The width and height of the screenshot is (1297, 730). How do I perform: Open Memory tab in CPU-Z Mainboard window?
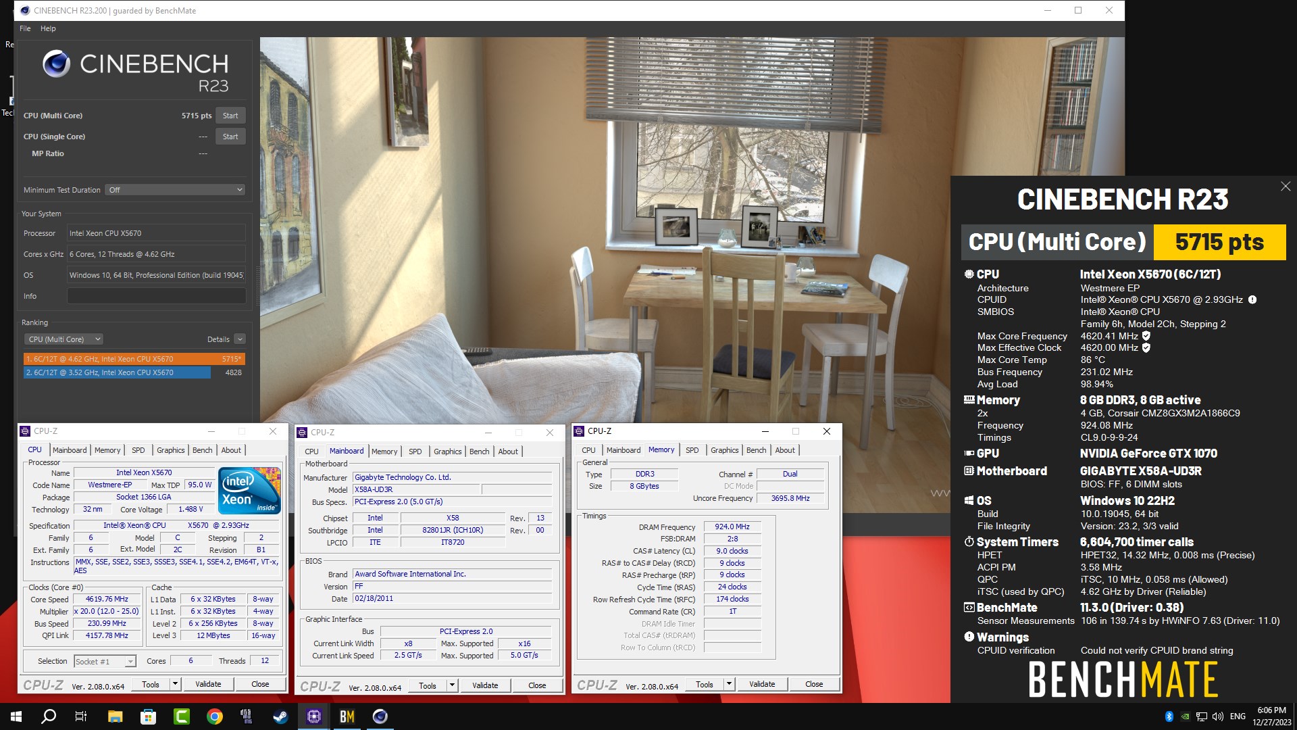[x=384, y=452]
